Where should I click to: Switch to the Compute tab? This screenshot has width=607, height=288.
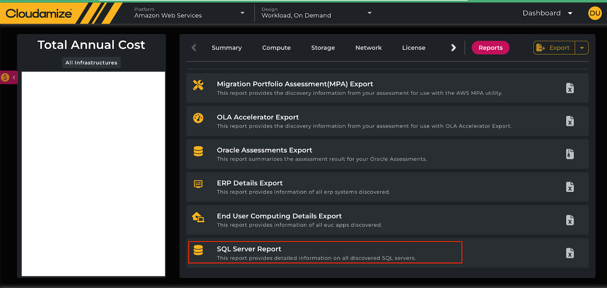point(276,48)
